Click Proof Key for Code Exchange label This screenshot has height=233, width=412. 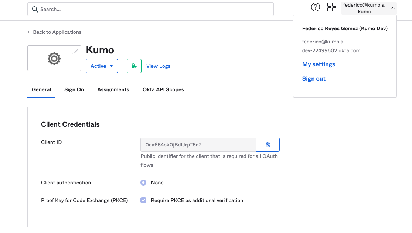pos(84,200)
